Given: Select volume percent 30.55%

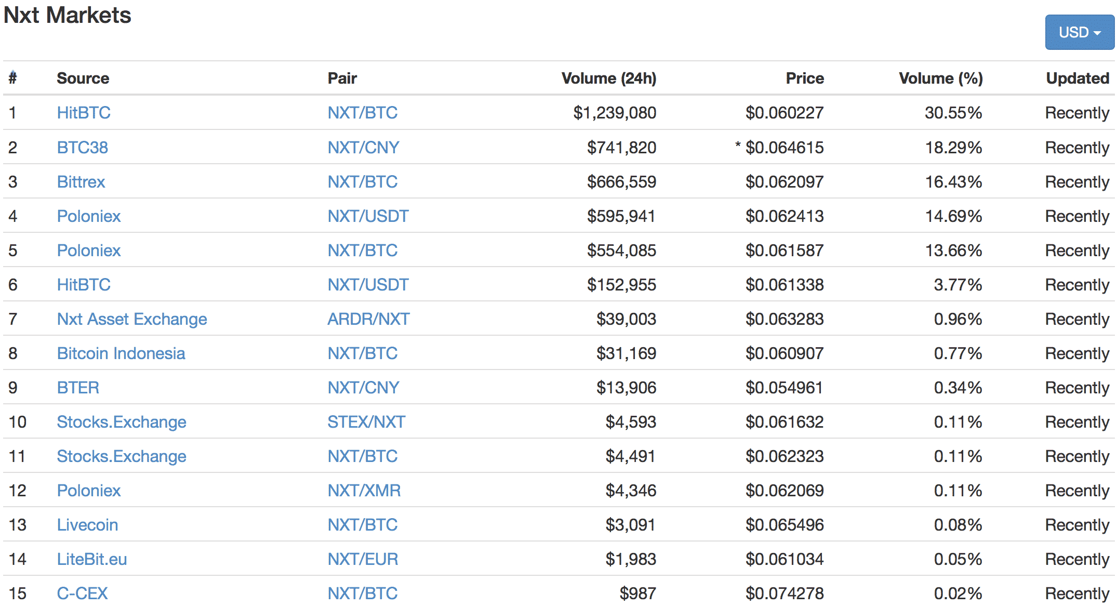Looking at the screenshot, I should coord(953,113).
